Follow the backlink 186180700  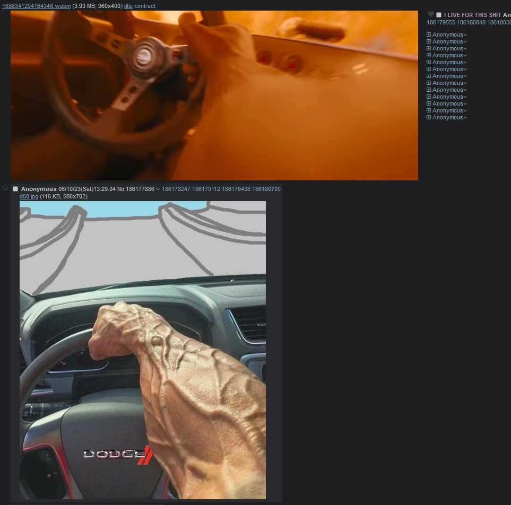tap(266, 189)
